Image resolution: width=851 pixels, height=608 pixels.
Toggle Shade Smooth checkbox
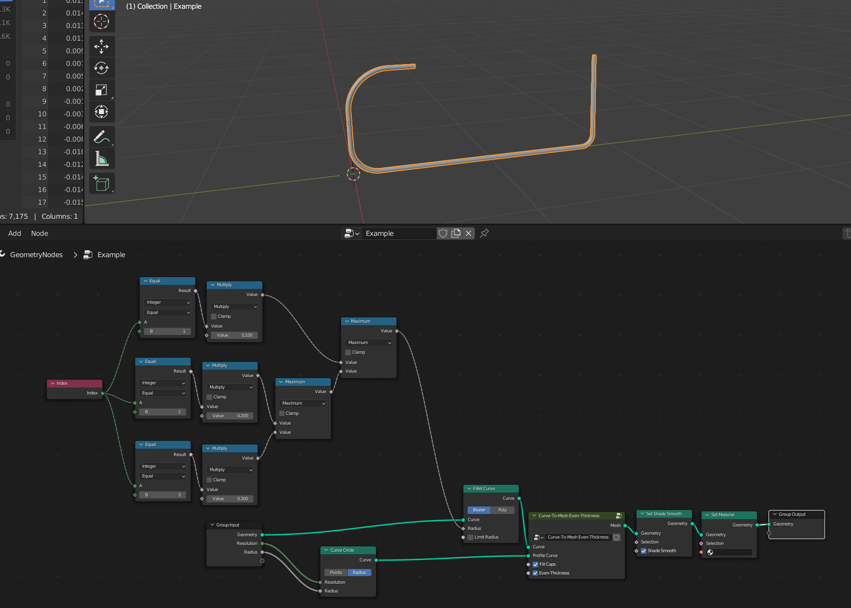644,551
